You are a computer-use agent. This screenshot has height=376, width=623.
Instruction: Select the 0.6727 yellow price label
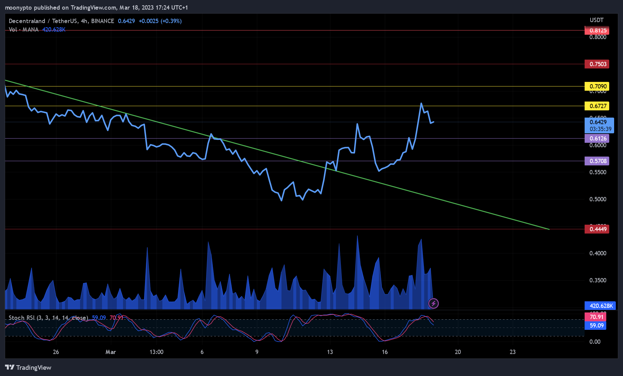pyautogui.click(x=597, y=106)
